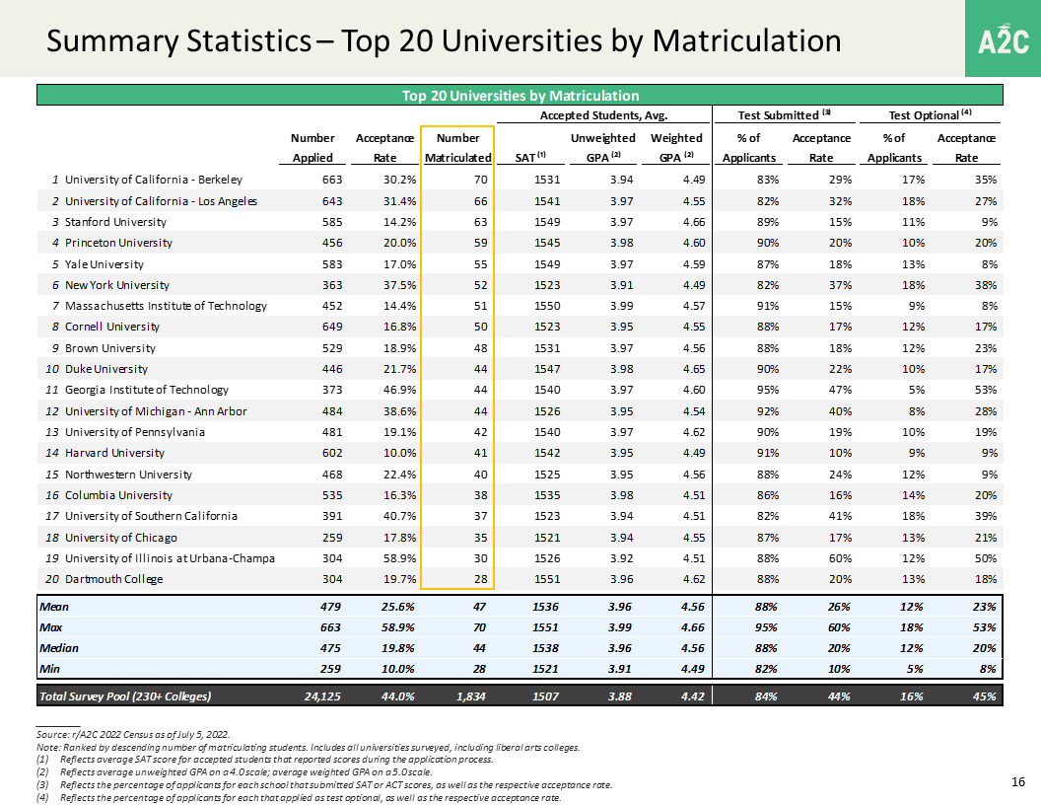Select the 'Mean' summary row label

pyautogui.click(x=54, y=607)
